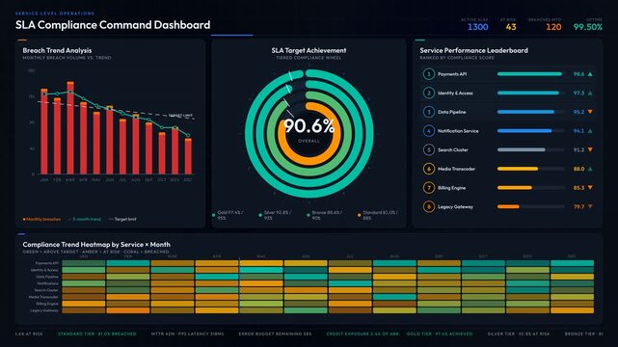Click the rank 6 badge beside Media Transcoder

tap(428, 169)
